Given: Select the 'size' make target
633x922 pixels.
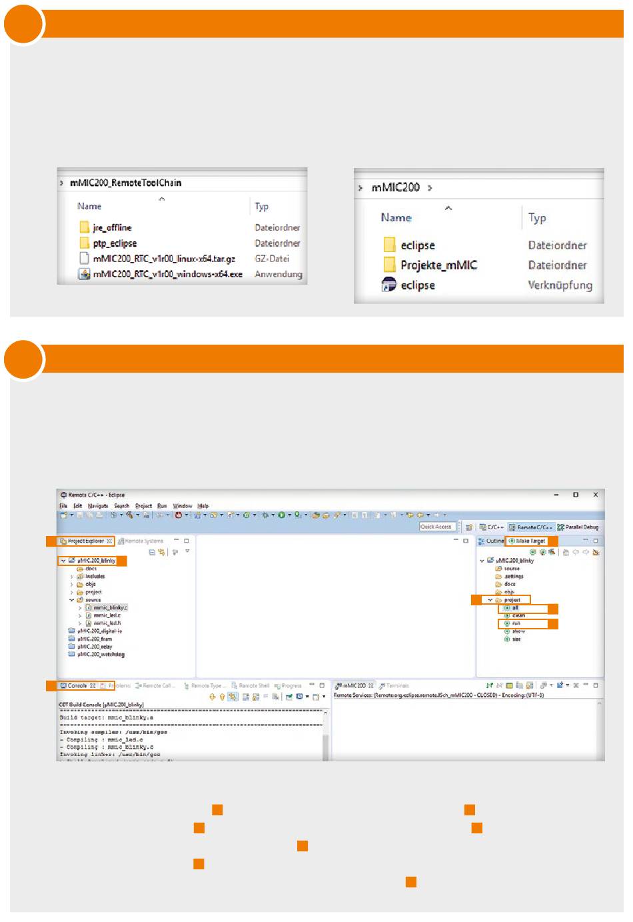Looking at the screenshot, I should click(512, 639).
